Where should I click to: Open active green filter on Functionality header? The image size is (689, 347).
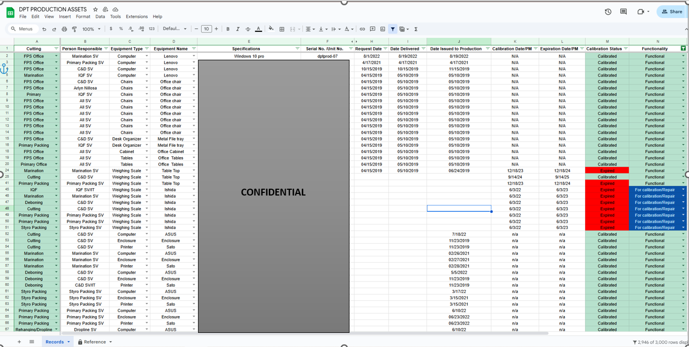coord(683,49)
